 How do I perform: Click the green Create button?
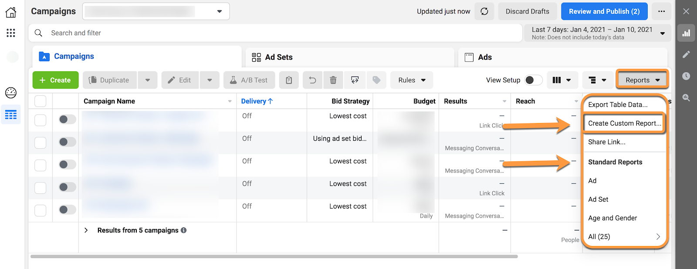tap(55, 80)
